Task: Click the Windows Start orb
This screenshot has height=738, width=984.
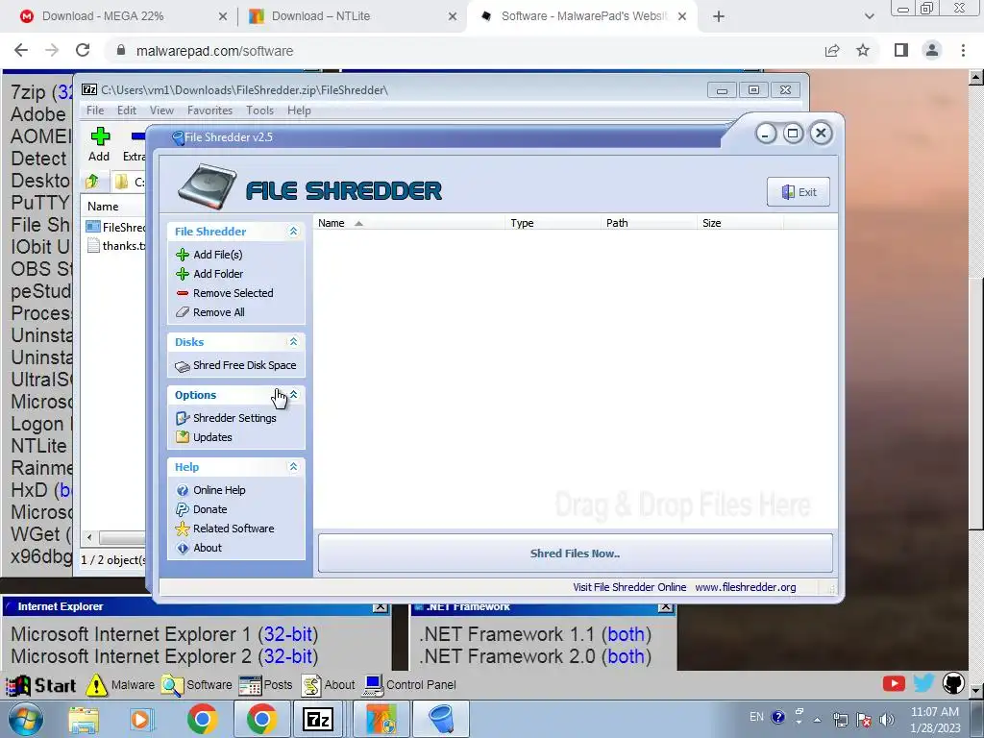Action: coord(26,719)
